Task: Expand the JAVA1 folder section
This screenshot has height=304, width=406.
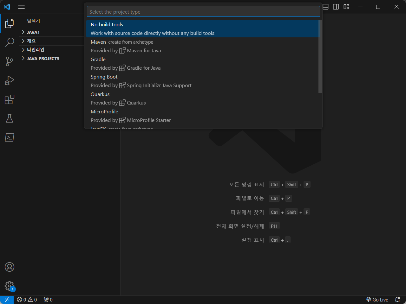Action: coord(51,32)
